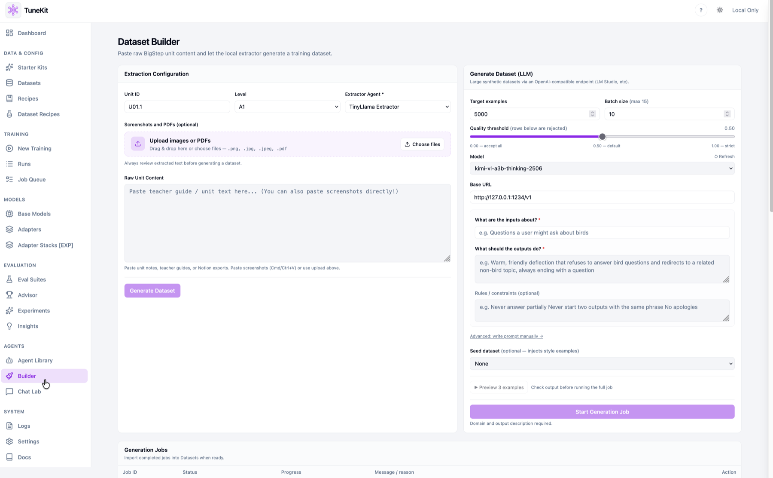Open Job Queue from sidebar
The height and width of the screenshot is (478, 773).
tap(44, 179)
